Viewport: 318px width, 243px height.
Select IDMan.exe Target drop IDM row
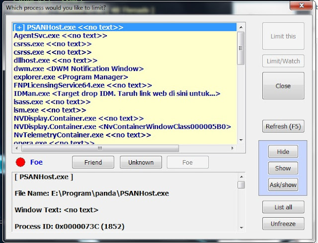click(125, 94)
